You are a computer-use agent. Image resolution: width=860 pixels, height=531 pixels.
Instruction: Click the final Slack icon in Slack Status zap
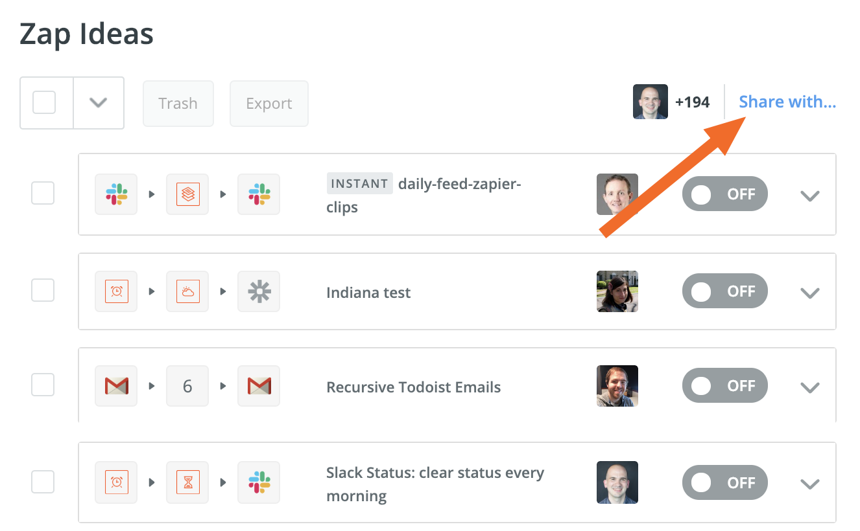point(259,482)
